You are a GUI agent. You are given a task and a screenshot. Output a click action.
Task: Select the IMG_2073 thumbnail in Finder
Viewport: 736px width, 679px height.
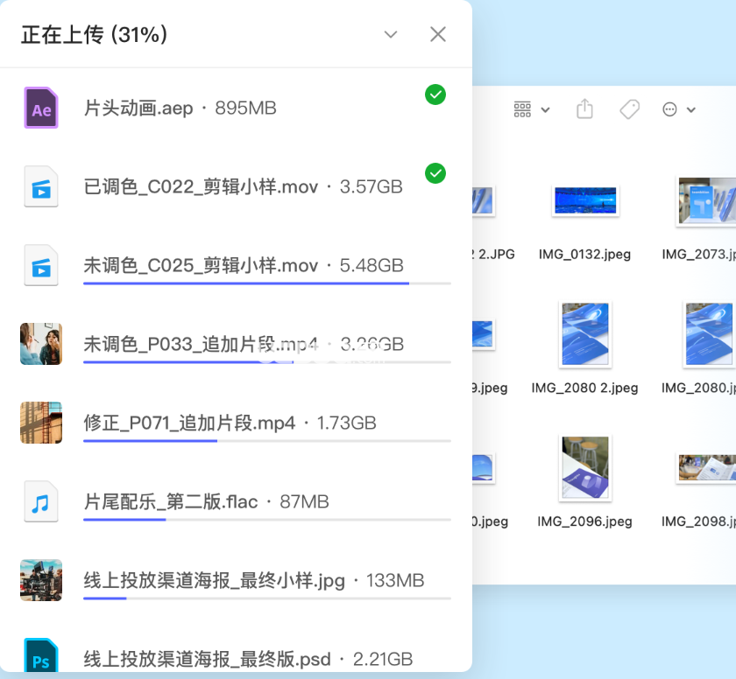(x=706, y=200)
